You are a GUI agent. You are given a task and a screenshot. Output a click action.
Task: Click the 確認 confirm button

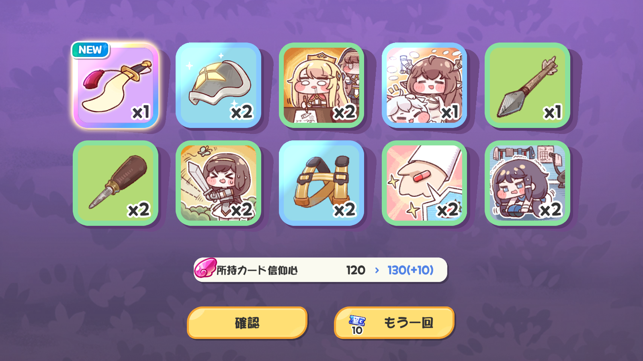pyautogui.click(x=247, y=322)
